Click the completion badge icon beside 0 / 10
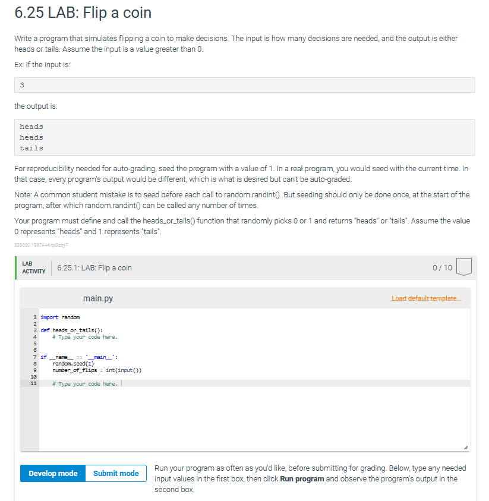 (x=463, y=267)
